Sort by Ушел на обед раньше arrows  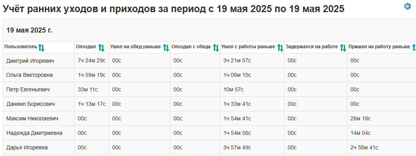(166, 48)
